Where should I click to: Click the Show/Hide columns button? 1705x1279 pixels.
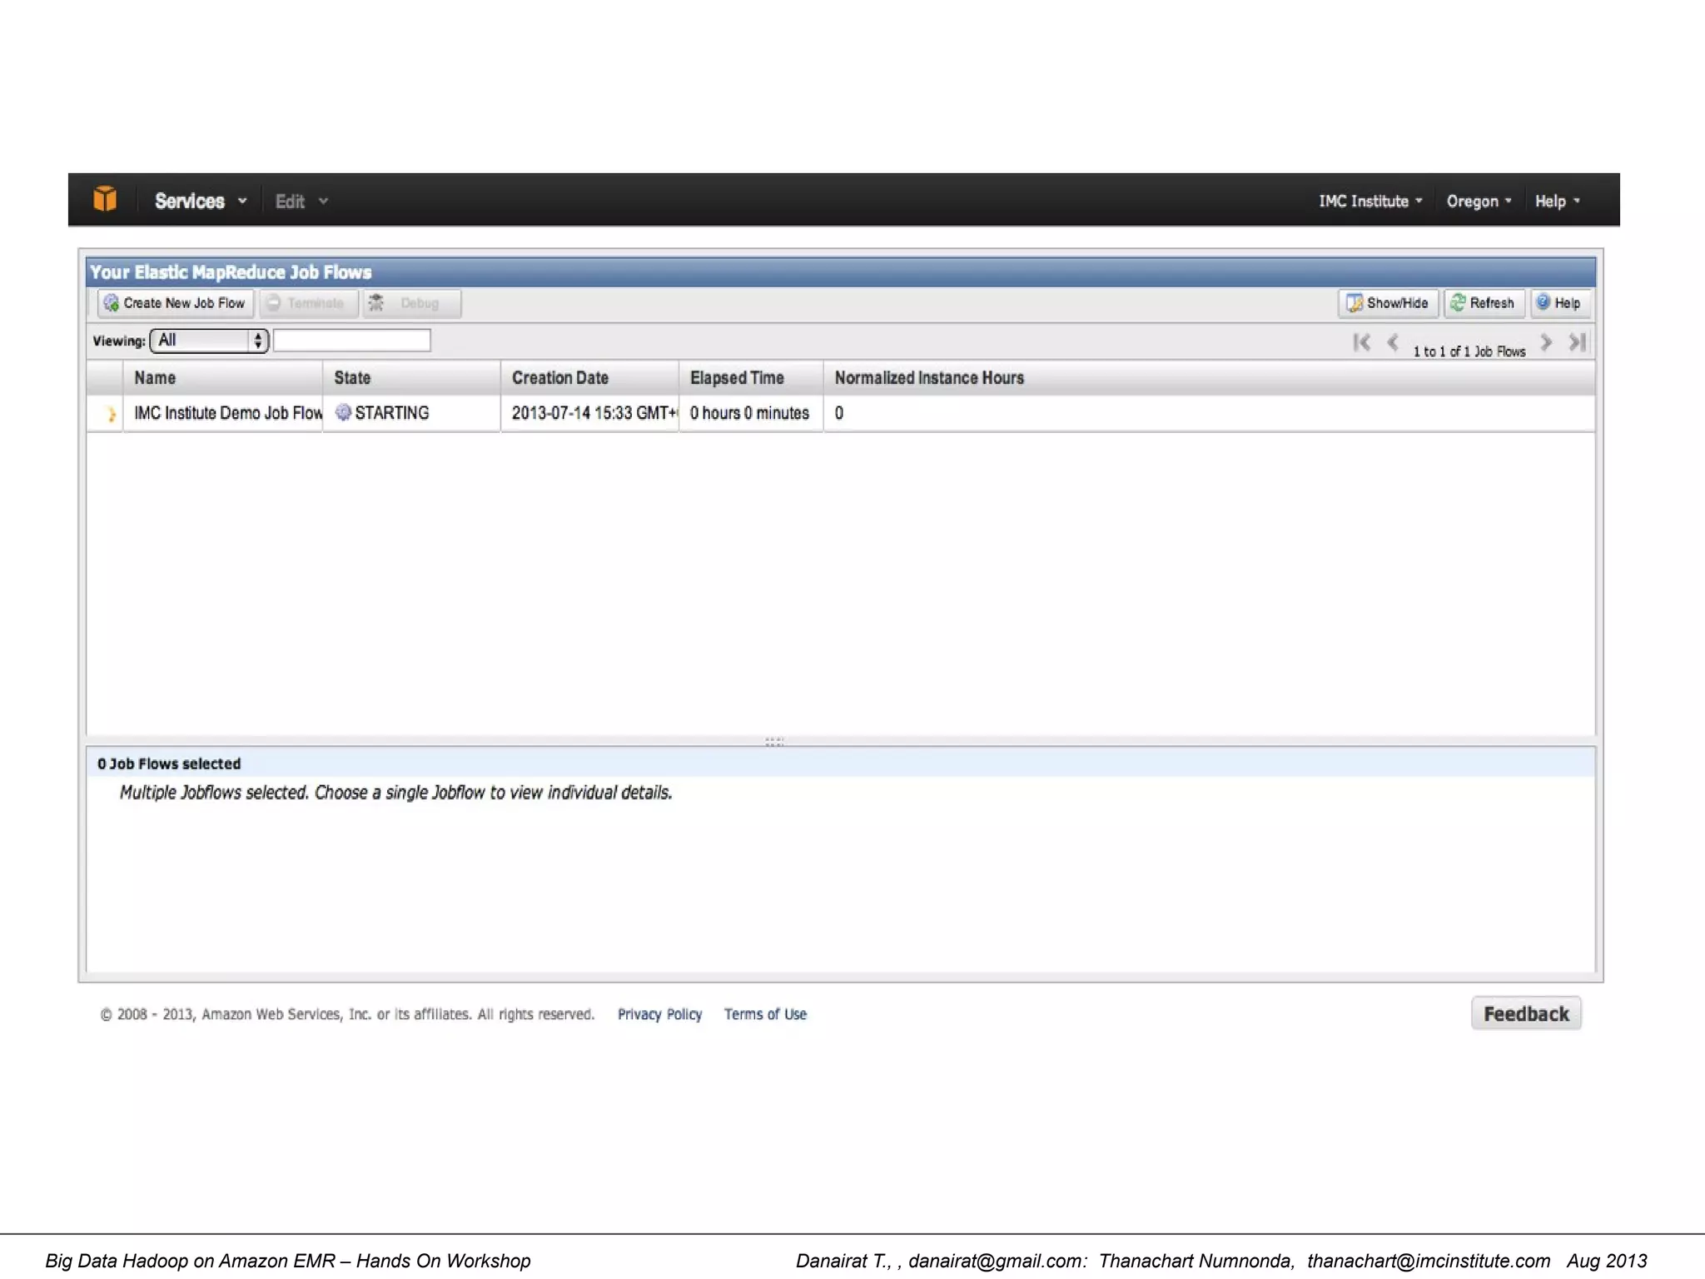click(x=1387, y=303)
